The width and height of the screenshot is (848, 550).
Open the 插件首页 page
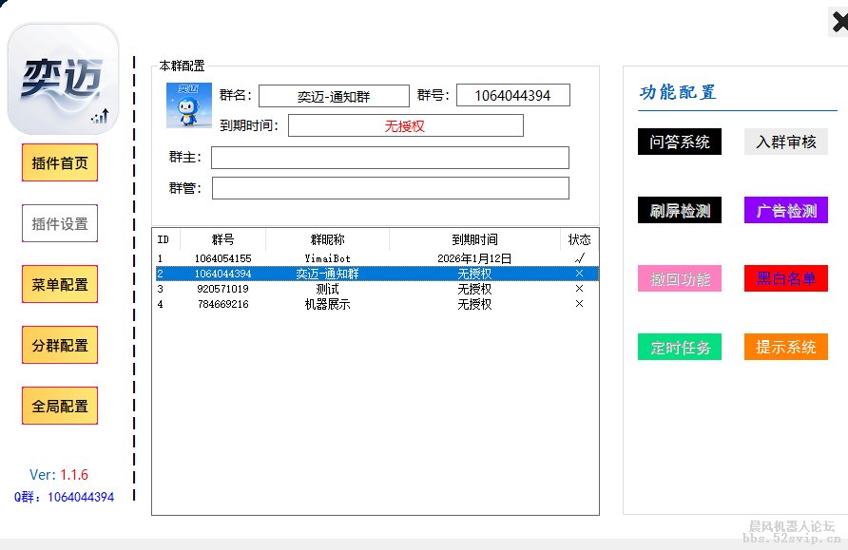tap(60, 163)
